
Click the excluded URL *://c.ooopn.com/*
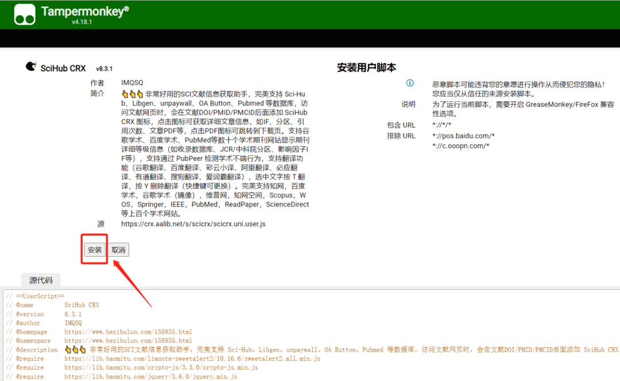point(460,146)
